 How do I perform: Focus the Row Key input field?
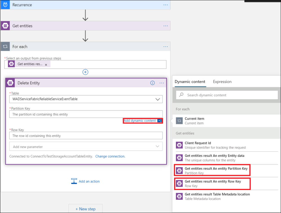pyautogui.click(x=86, y=136)
